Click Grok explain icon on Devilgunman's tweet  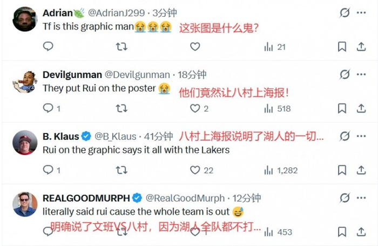345,74
